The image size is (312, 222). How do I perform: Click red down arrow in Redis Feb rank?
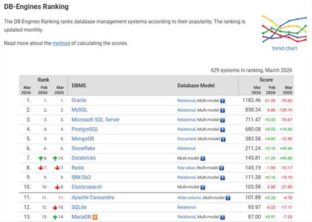pos(40,168)
